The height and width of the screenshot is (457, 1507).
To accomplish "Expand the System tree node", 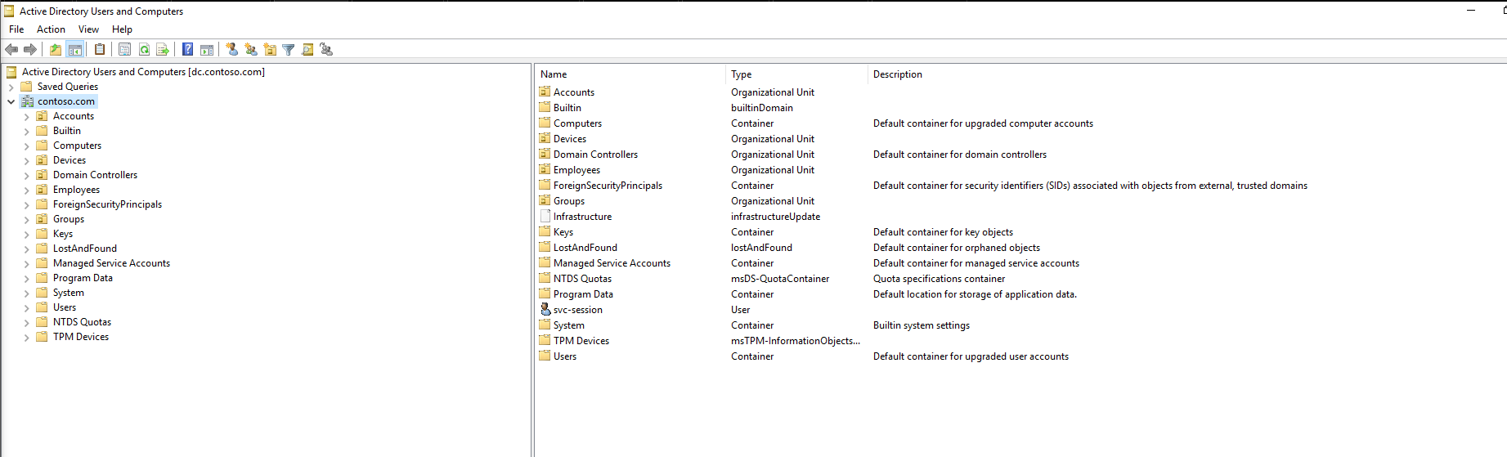I will pyautogui.click(x=26, y=293).
